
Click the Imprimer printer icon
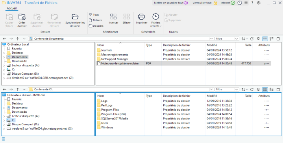click(x=142, y=16)
